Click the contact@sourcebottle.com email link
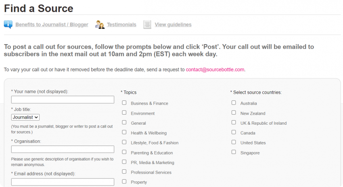 coord(215,70)
